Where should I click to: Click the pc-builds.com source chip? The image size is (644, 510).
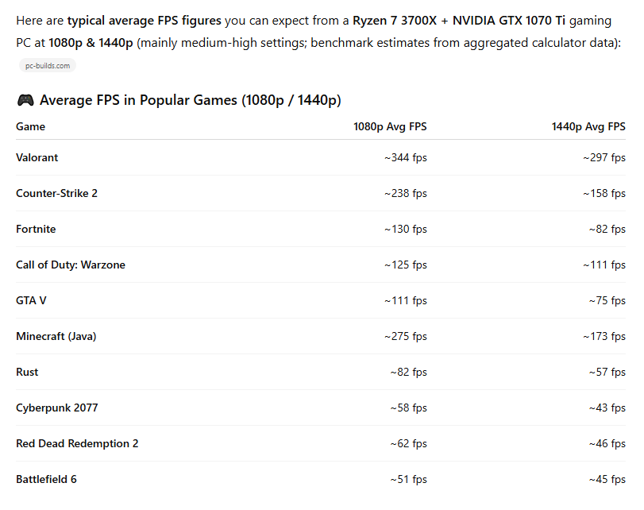[48, 66]
